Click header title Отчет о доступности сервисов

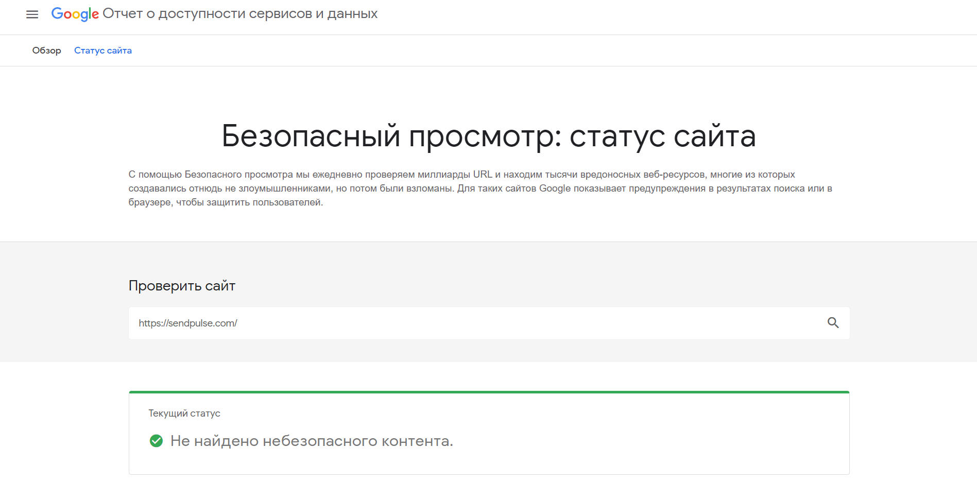[239, 14]
